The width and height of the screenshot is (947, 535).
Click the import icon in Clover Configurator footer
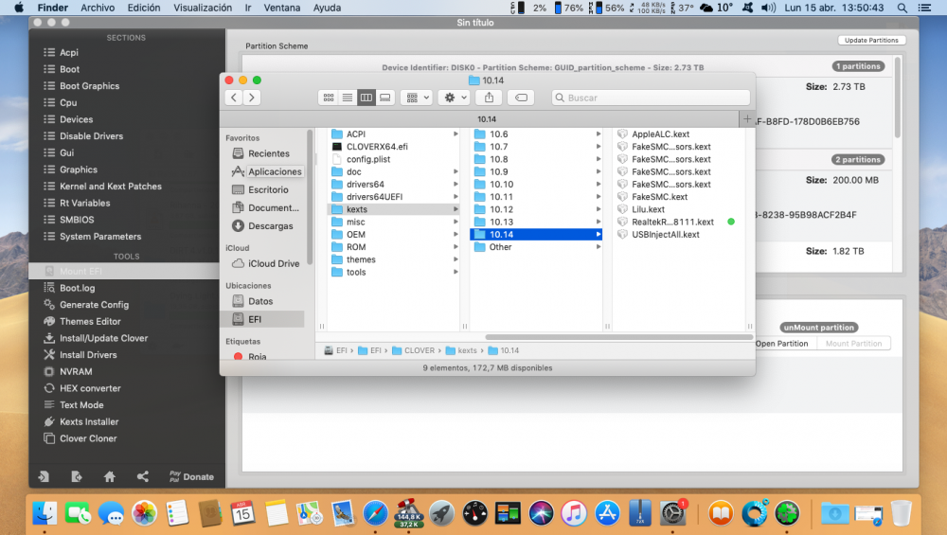[44, 476]
